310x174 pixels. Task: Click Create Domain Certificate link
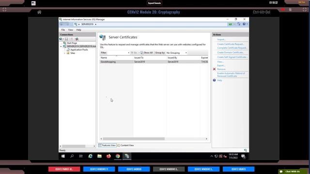pyautogui.click(x=231, y=53)
